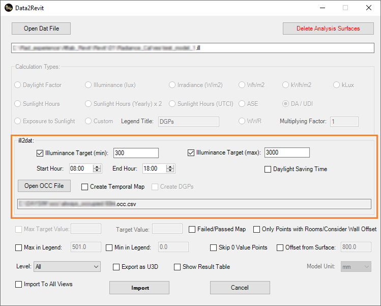Select the Illuminance (lux) radio button
This screenshot has width=381, height=306.
coord(88,85)
